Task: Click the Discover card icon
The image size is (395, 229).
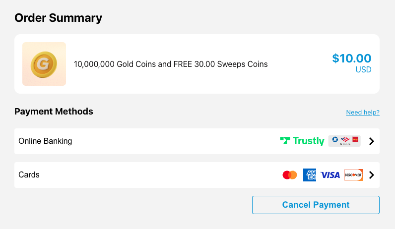Action: (x=354, y=175)
